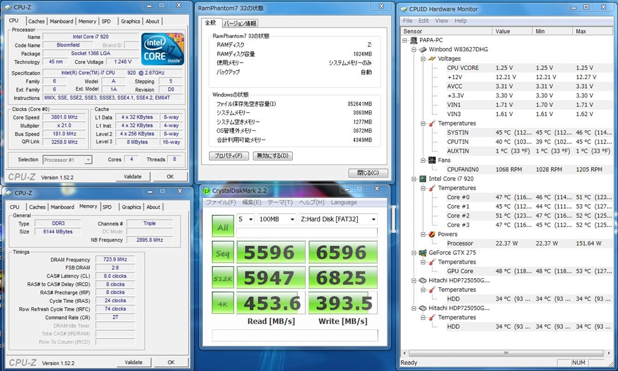Select the CPU VCORE row
Viewport: 618px width, 371px height.
(x=530, y=68)
